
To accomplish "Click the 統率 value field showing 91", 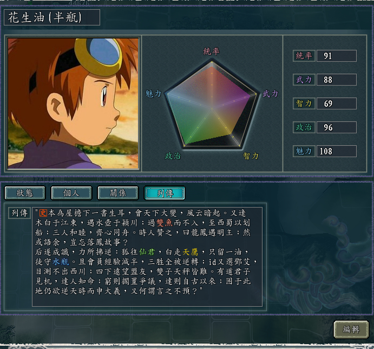I will coord(337,56).
